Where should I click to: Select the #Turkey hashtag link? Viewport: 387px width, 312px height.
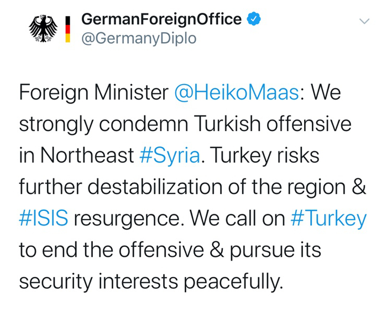click(328, 219)
